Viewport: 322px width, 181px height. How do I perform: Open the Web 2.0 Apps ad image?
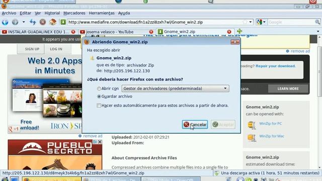coord(45,94)
